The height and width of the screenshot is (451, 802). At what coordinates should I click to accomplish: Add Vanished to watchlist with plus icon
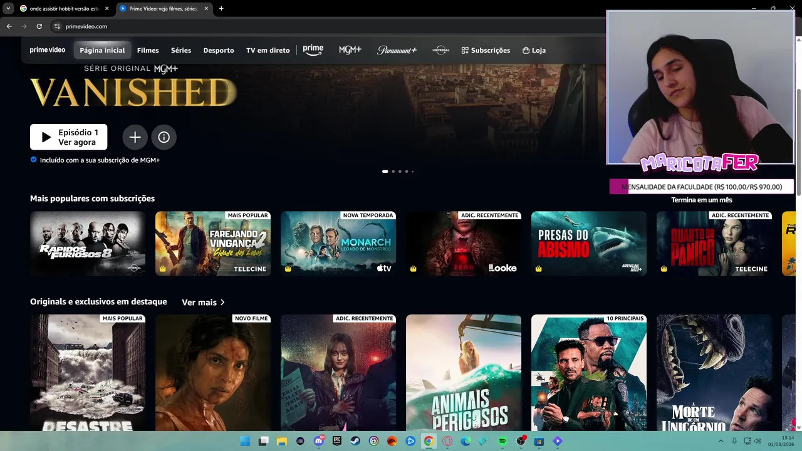click(x=135, y=137)
